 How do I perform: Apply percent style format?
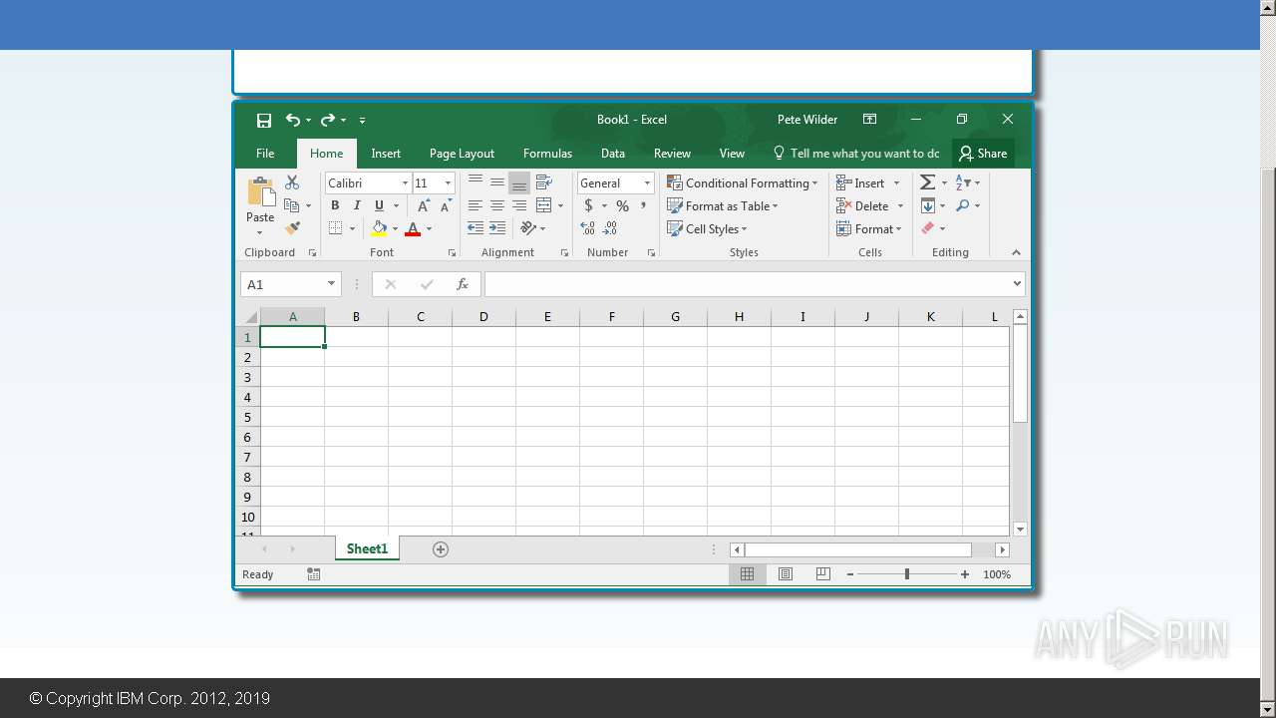point(622,205)
